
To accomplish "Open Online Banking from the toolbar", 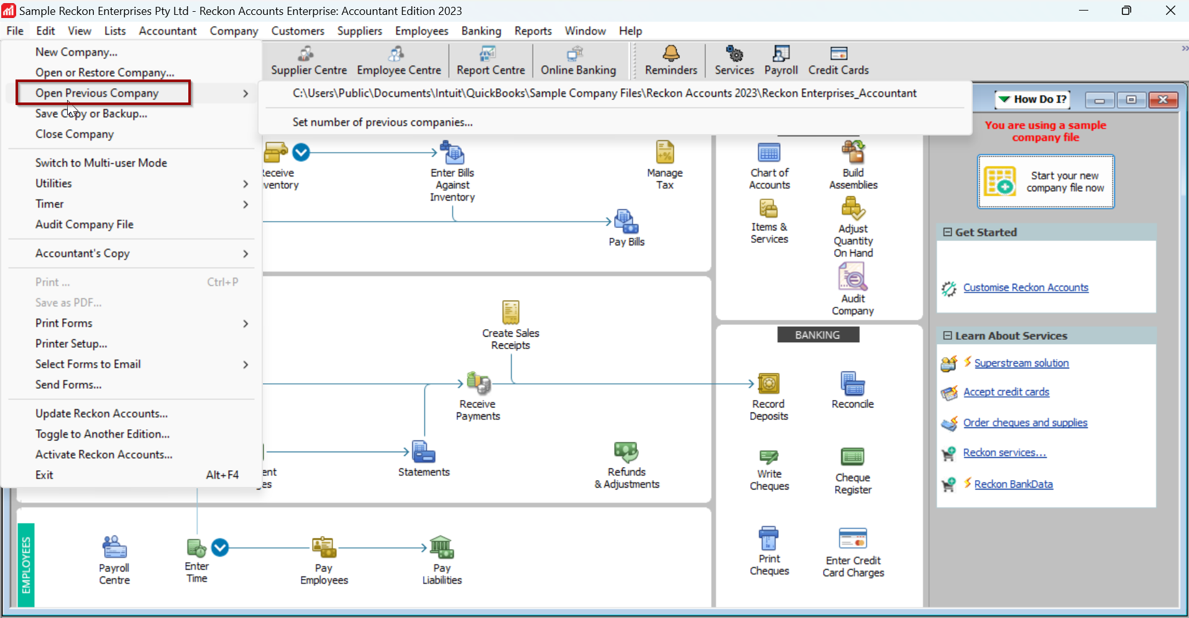I will (578, 61).
